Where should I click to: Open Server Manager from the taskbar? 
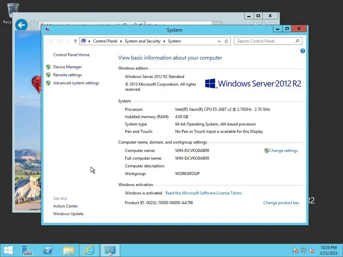(x=27, y=250)
